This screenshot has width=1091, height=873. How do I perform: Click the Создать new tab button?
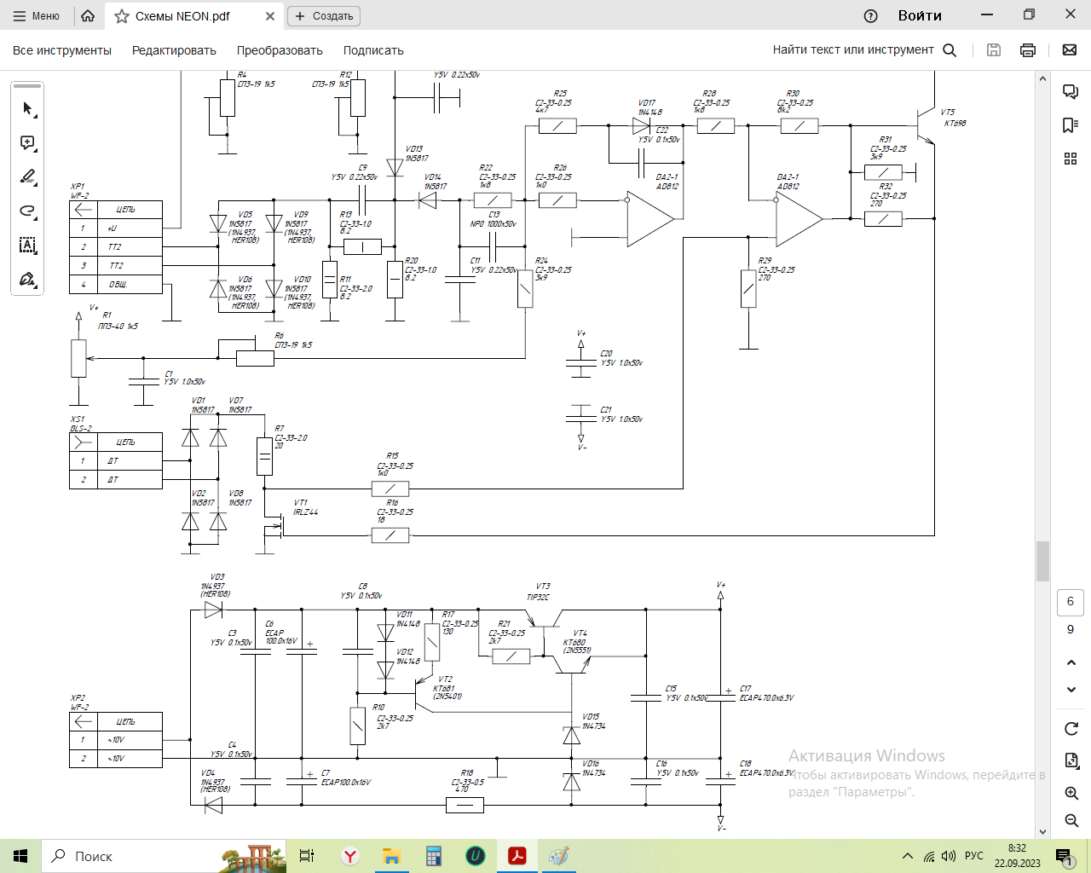pyautogui.click(x=324, y=16)
